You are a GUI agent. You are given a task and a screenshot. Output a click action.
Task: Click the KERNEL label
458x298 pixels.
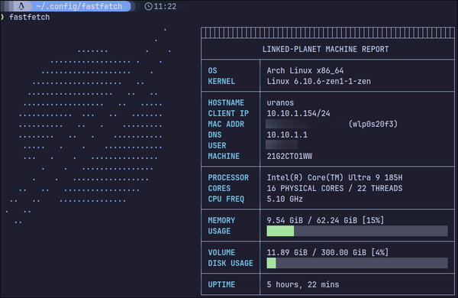tap(221, 81)
